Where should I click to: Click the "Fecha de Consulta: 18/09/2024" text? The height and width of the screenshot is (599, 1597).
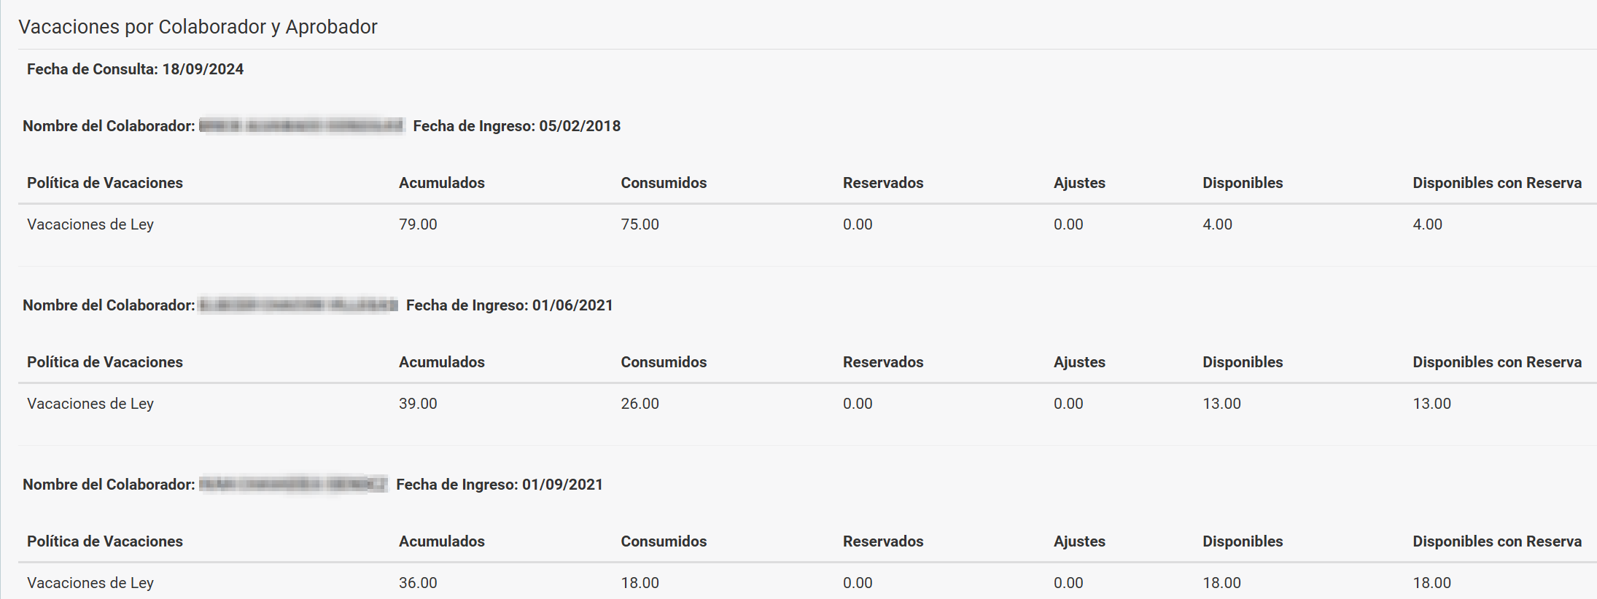(x=135, y=69)
